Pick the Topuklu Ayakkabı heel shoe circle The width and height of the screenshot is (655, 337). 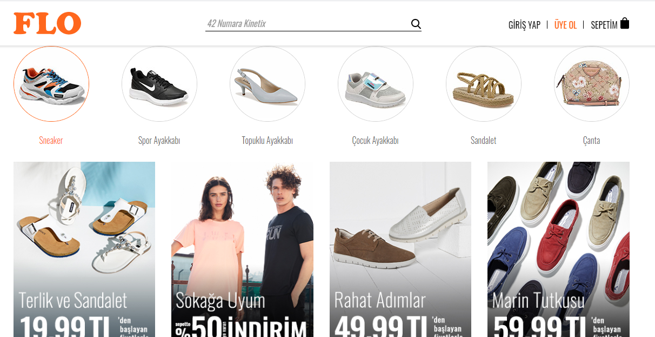coord(268,84)
